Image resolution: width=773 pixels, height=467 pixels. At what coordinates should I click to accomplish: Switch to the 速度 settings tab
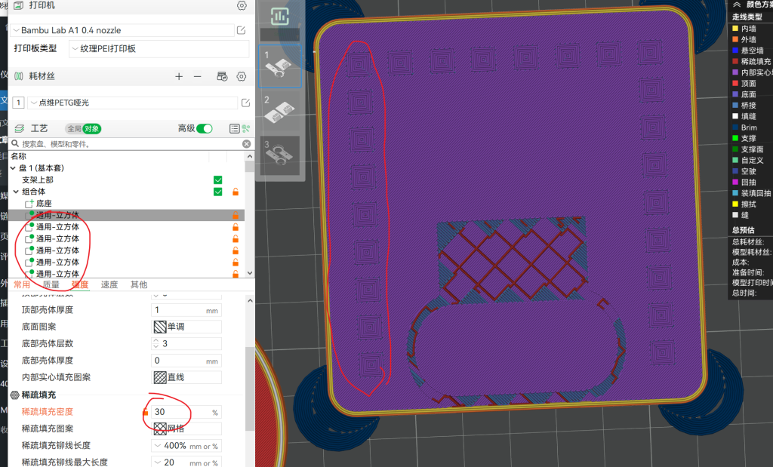pos(109,284)
